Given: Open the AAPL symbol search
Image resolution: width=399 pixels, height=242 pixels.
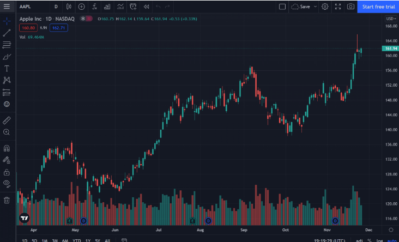Looking at the screenshot, I should click(x=25, y=7).
